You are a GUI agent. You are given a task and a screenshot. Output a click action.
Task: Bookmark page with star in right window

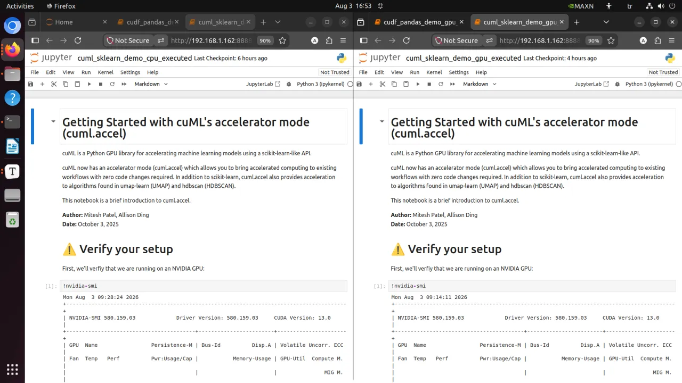coord(611,40)
